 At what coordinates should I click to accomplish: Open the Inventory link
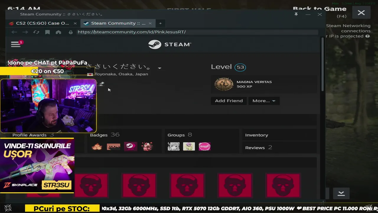click(x=257, y=135)
